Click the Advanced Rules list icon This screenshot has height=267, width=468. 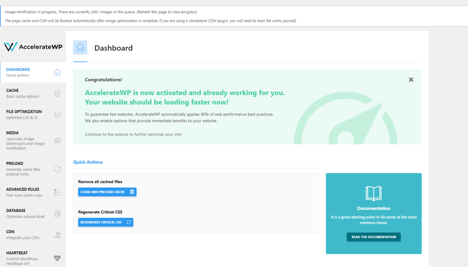57,192
